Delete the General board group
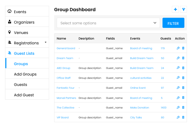 click(x=183, y=48)
